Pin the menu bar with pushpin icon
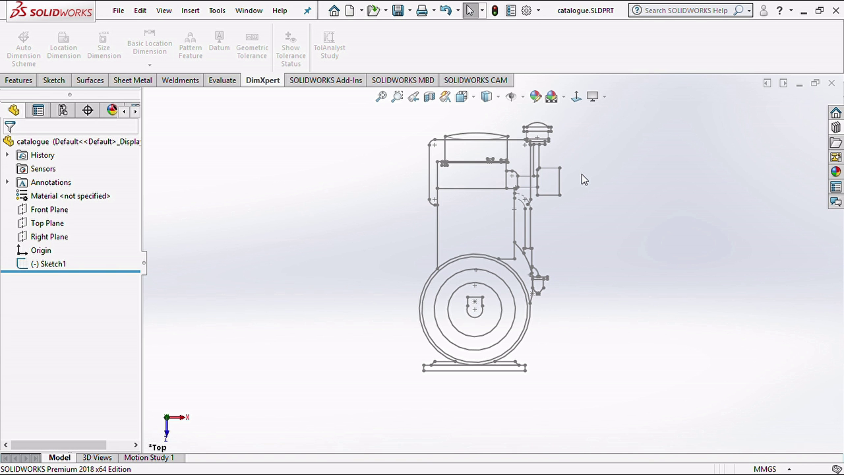The width and height of the screenshot is (844, 475). [x=307, y=11]
